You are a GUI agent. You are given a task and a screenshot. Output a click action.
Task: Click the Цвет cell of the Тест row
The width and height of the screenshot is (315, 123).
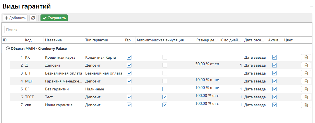coord(291,97)
